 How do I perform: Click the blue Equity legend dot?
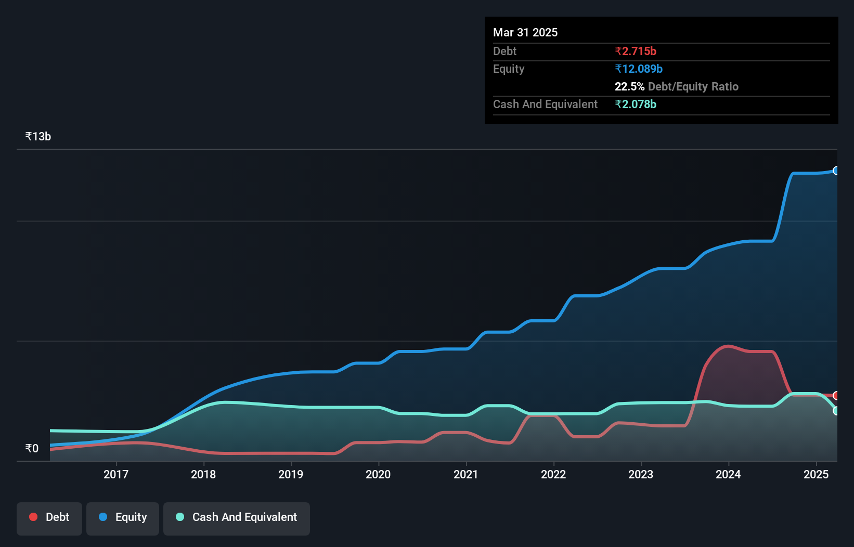point(103,517)
